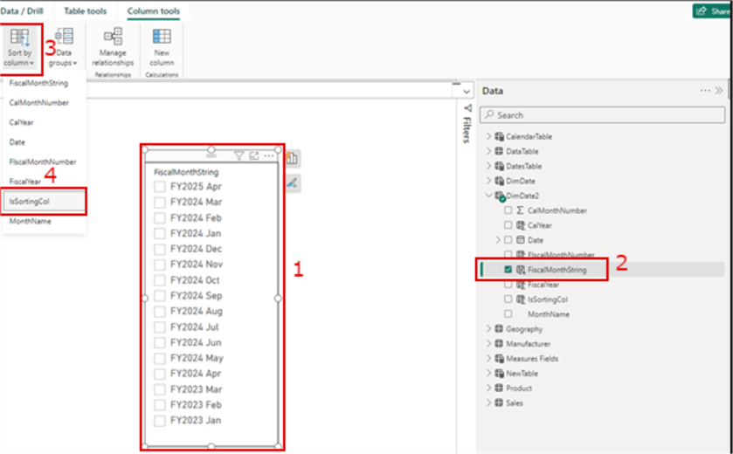Switch to the Table tools tab
Screen dimensions: 733x454
[85, 10]
